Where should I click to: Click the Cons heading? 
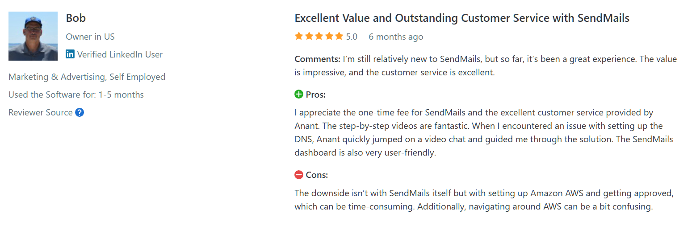317,175
